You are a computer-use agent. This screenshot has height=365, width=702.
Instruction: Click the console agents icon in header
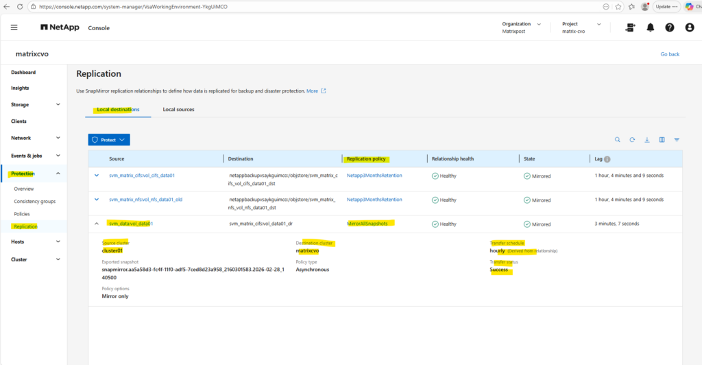pyautogui.click(x=630, y=27)
